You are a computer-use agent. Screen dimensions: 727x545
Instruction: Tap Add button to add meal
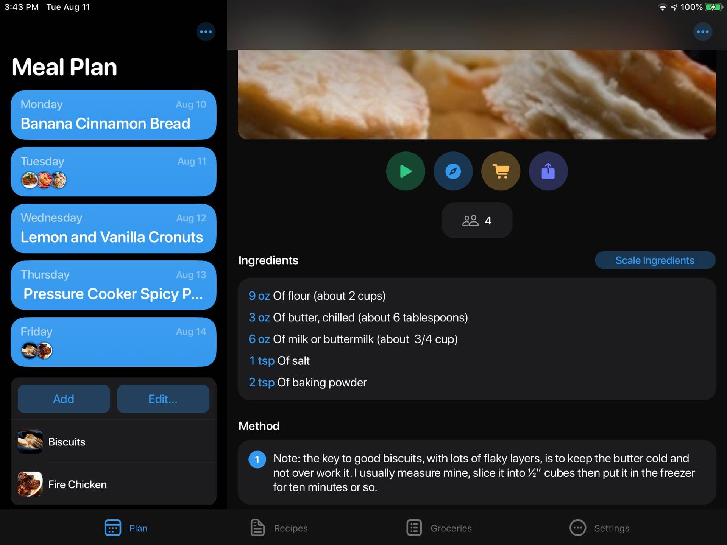(x=63, y=399)
